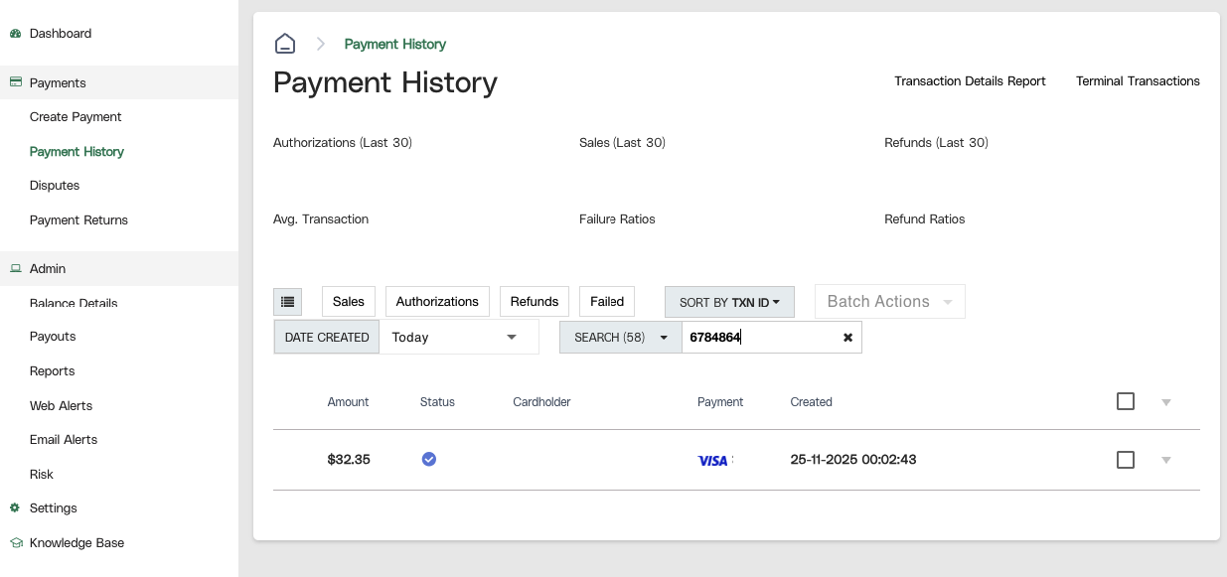Open the Today date range dropdown
Screen dimensions: 1227x577
(458, 337)
